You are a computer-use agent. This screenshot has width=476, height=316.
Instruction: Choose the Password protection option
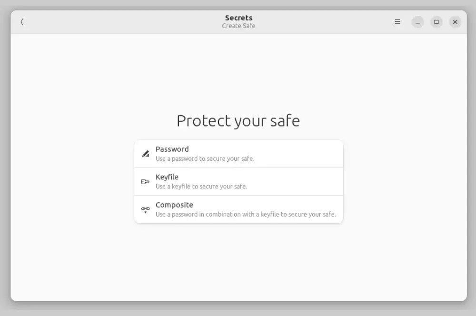tap(238, 154)
